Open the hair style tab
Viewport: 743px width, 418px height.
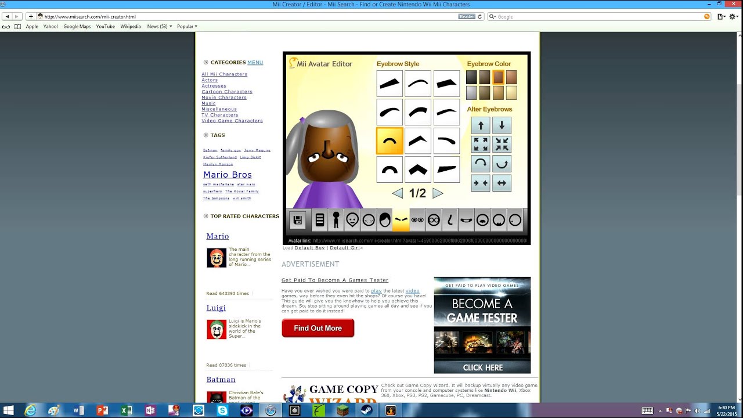(384, 220)
